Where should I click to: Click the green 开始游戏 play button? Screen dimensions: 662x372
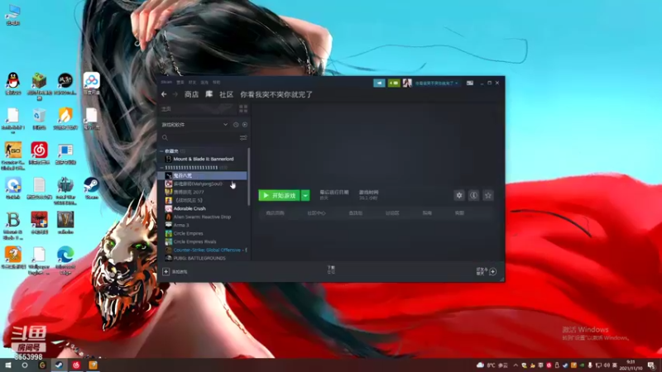click(279, 195)
